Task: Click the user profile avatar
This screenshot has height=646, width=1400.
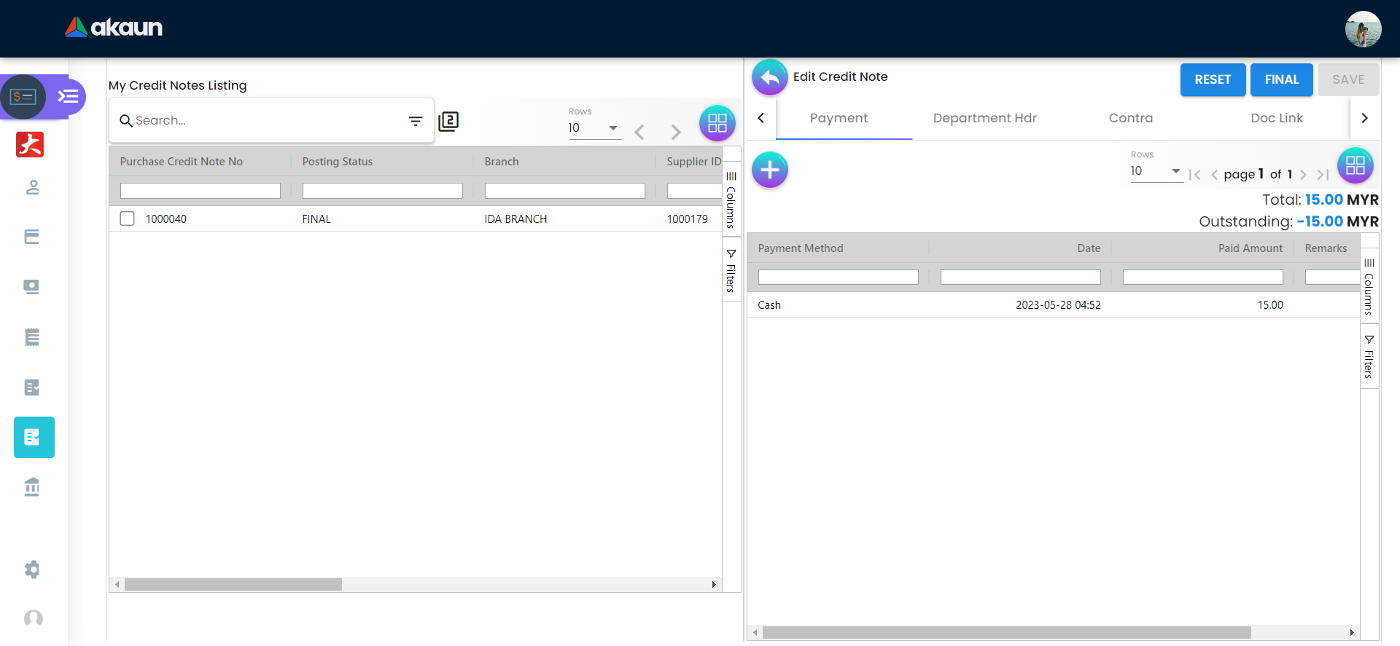Action: point(1362,29)
